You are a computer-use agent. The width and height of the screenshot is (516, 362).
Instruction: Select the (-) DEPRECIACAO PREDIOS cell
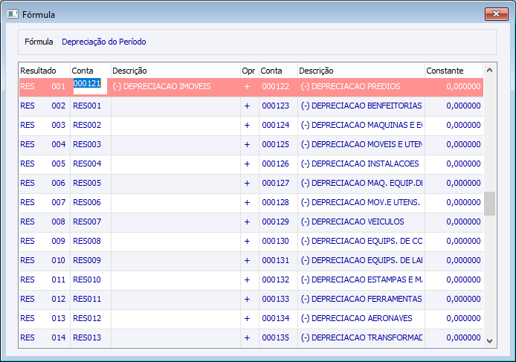(x=361, y=86)
